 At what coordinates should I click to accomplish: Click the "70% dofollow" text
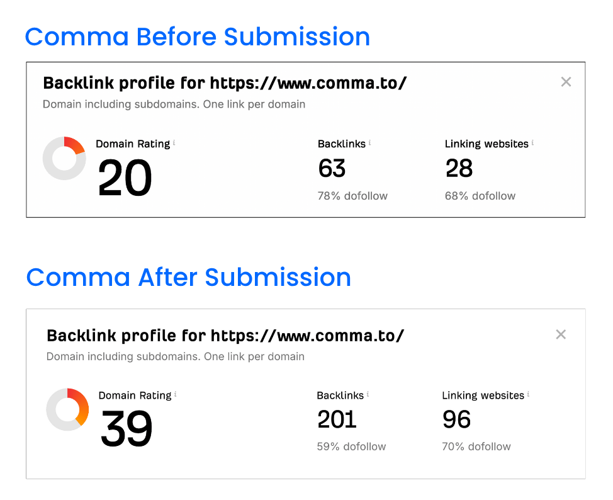tap(476, 446)
